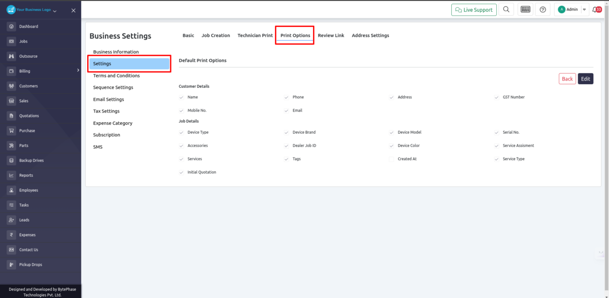Switch to the Review Link tab

[331, 35]
